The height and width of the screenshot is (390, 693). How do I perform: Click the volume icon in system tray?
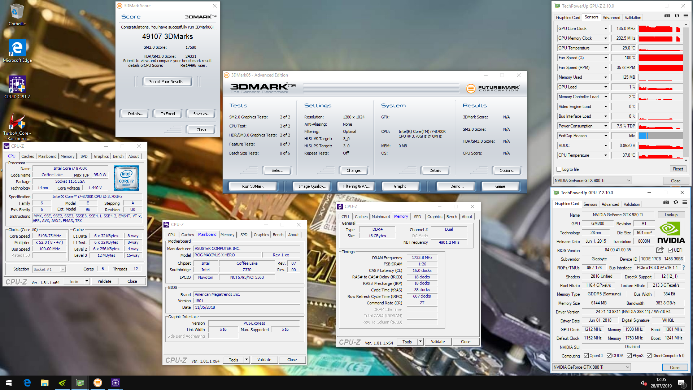click(643, 383)
